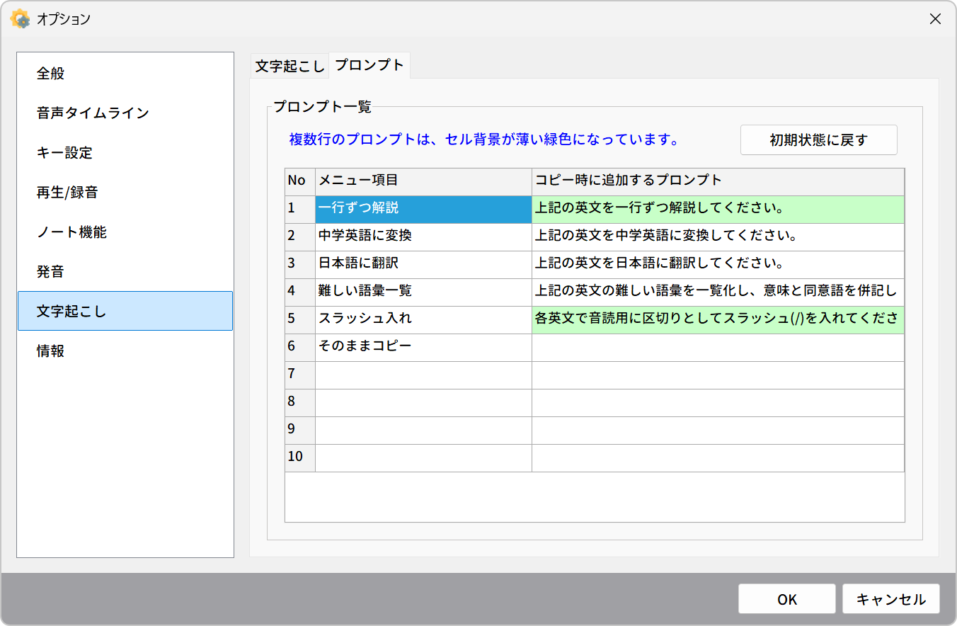
Task: Click the 初期状態に戻す button
Action: pos(819,140)
